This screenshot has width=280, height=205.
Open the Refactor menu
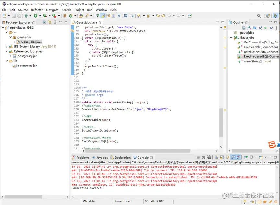tap(37, 10)
